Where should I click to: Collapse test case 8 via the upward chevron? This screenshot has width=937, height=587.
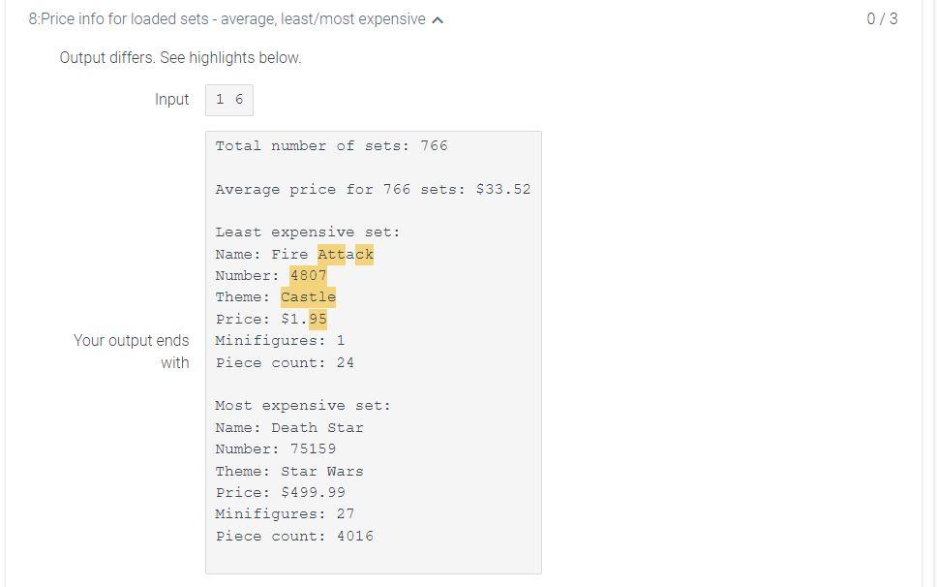(x=438, y=18)
